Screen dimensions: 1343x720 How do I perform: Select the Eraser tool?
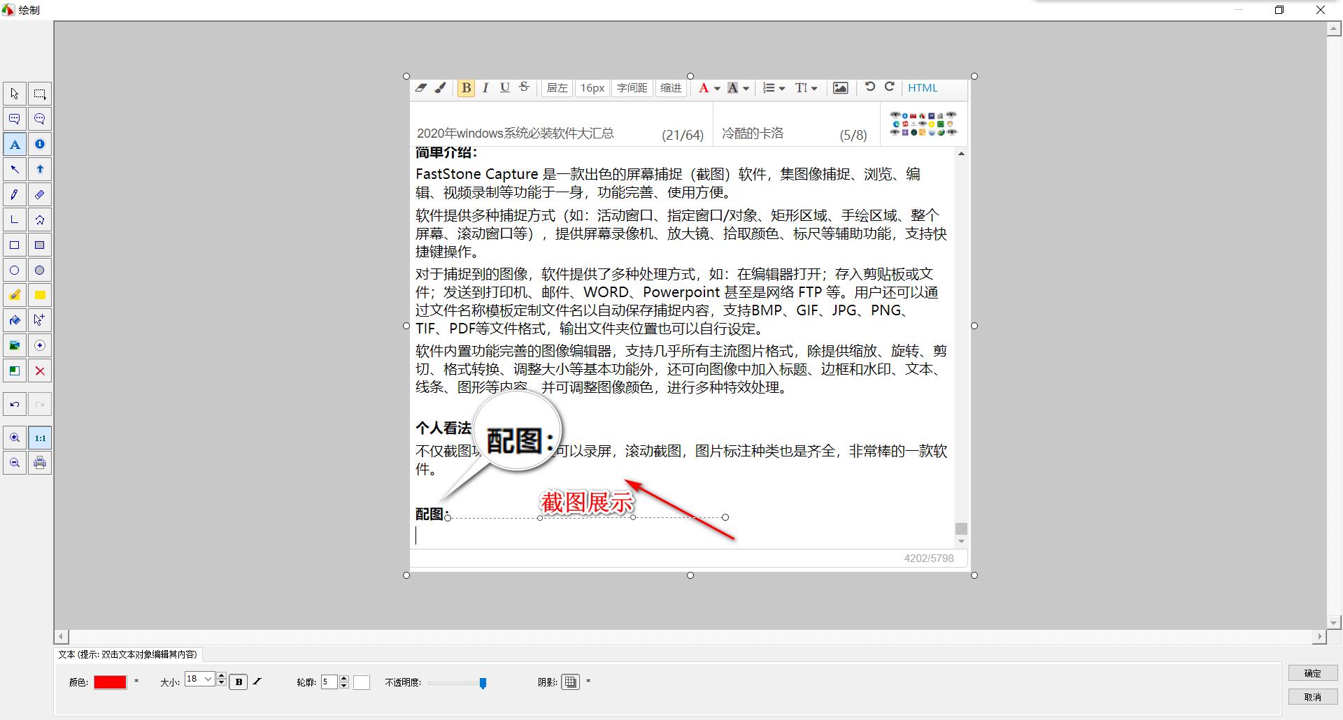pyautogui.click(x=40, y=194)
